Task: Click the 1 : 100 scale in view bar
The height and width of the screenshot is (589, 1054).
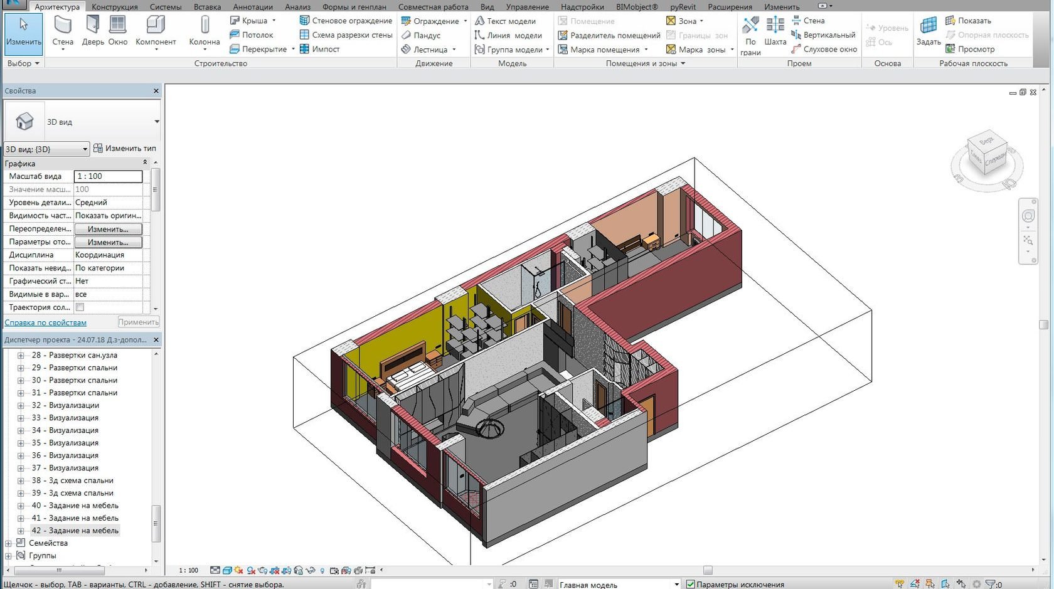Action: (188, 570)
